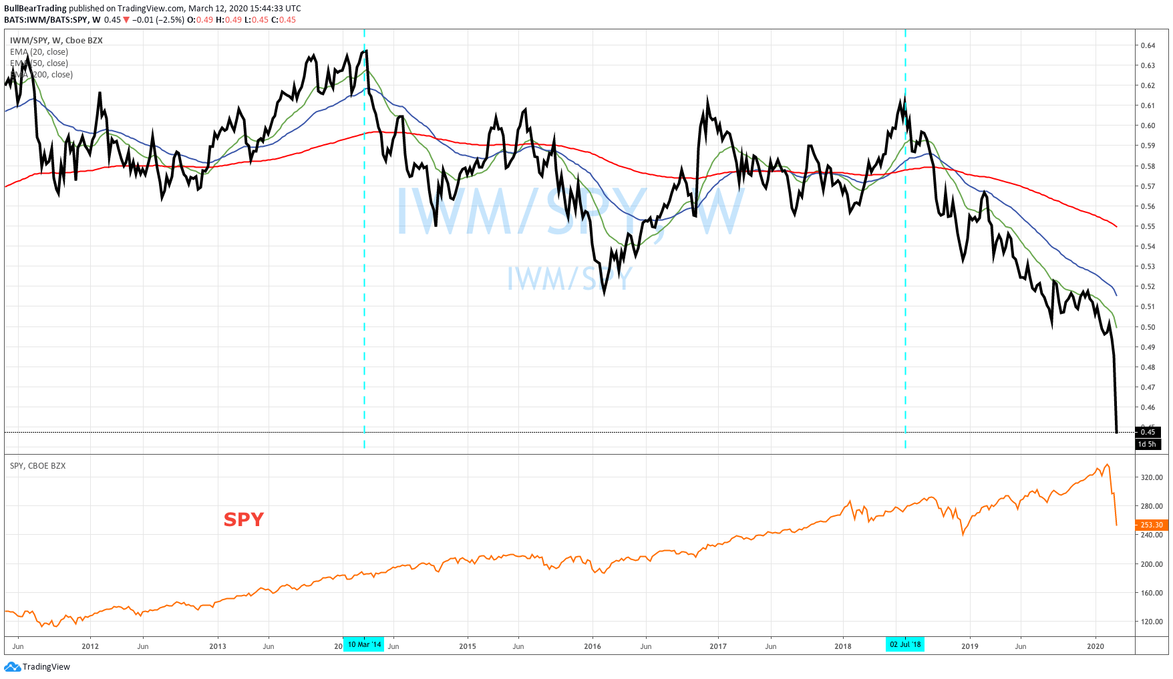Click the 1d 5h countdown label
The height and width of the screenshot is (679, 1173).
coord(1148,444)
